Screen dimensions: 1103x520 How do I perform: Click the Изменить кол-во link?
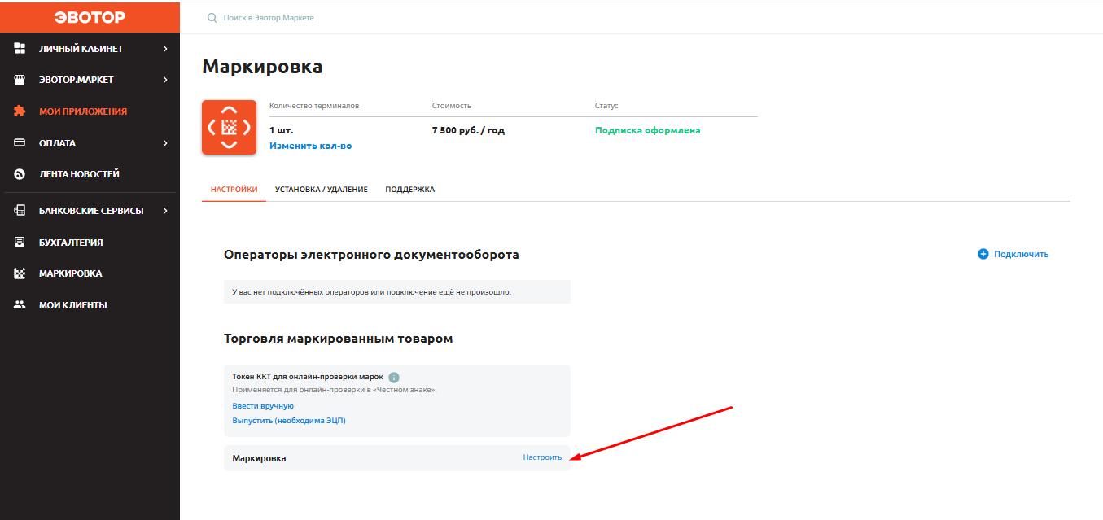pyautogui.click(x=310, y=146)
